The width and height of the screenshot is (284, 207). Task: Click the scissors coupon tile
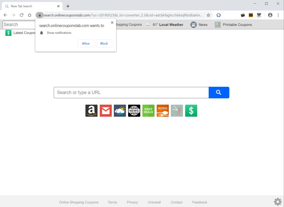(x=177, y=111)
